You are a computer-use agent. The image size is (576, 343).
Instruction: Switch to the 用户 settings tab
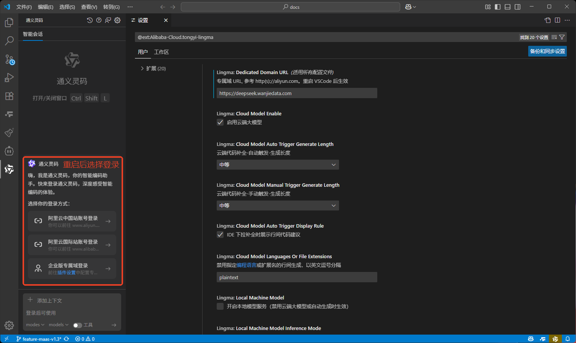pyautogui.click(x=143, y=52)
